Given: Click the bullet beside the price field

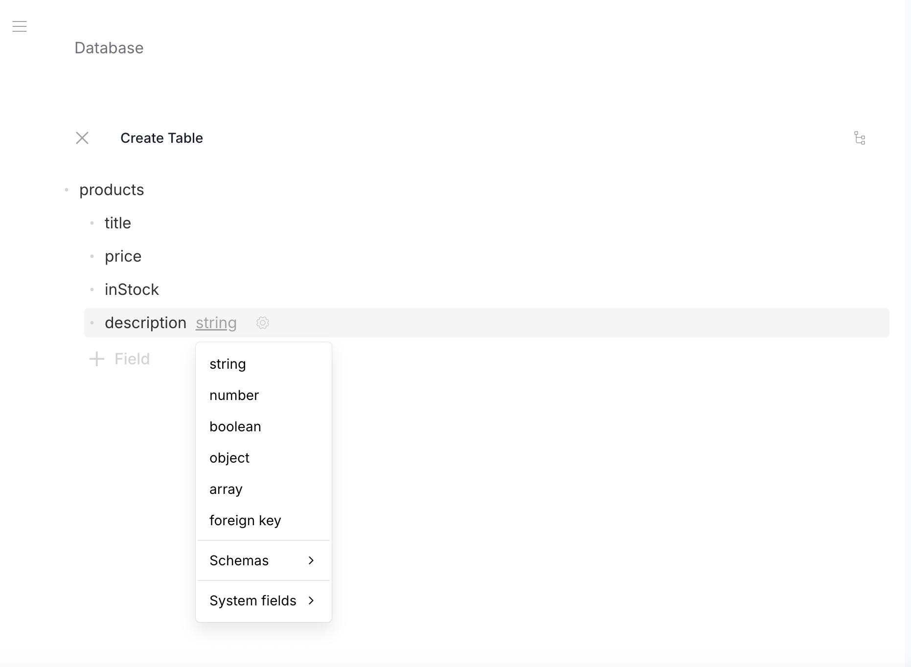Looking at the screenshot, I should 92,256.
